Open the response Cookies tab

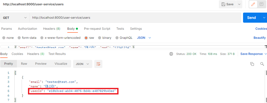pyautogui.click(x=17, y=54)
